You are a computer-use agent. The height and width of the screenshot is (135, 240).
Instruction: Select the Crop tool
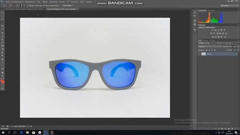(2, 26)
